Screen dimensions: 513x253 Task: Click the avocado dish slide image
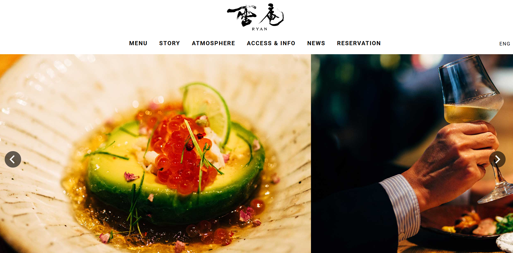tap(155, 154)
